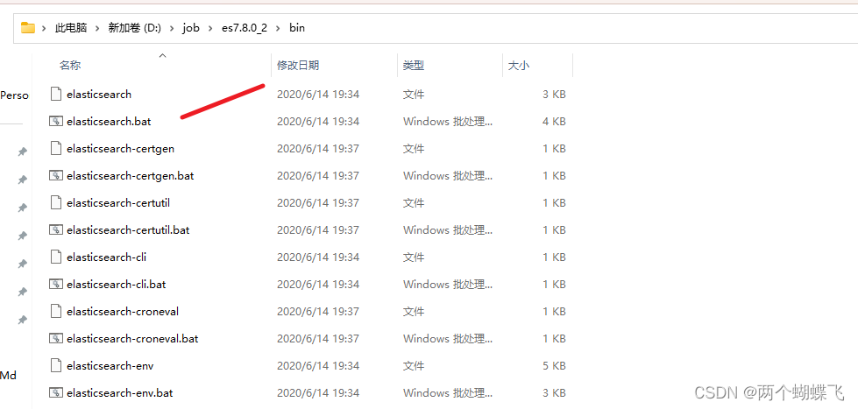Image resolution: width=858 pixels, height=409 pixels.
Task: Click the sort arrow above 名称 column
Action: pos(162,55)
